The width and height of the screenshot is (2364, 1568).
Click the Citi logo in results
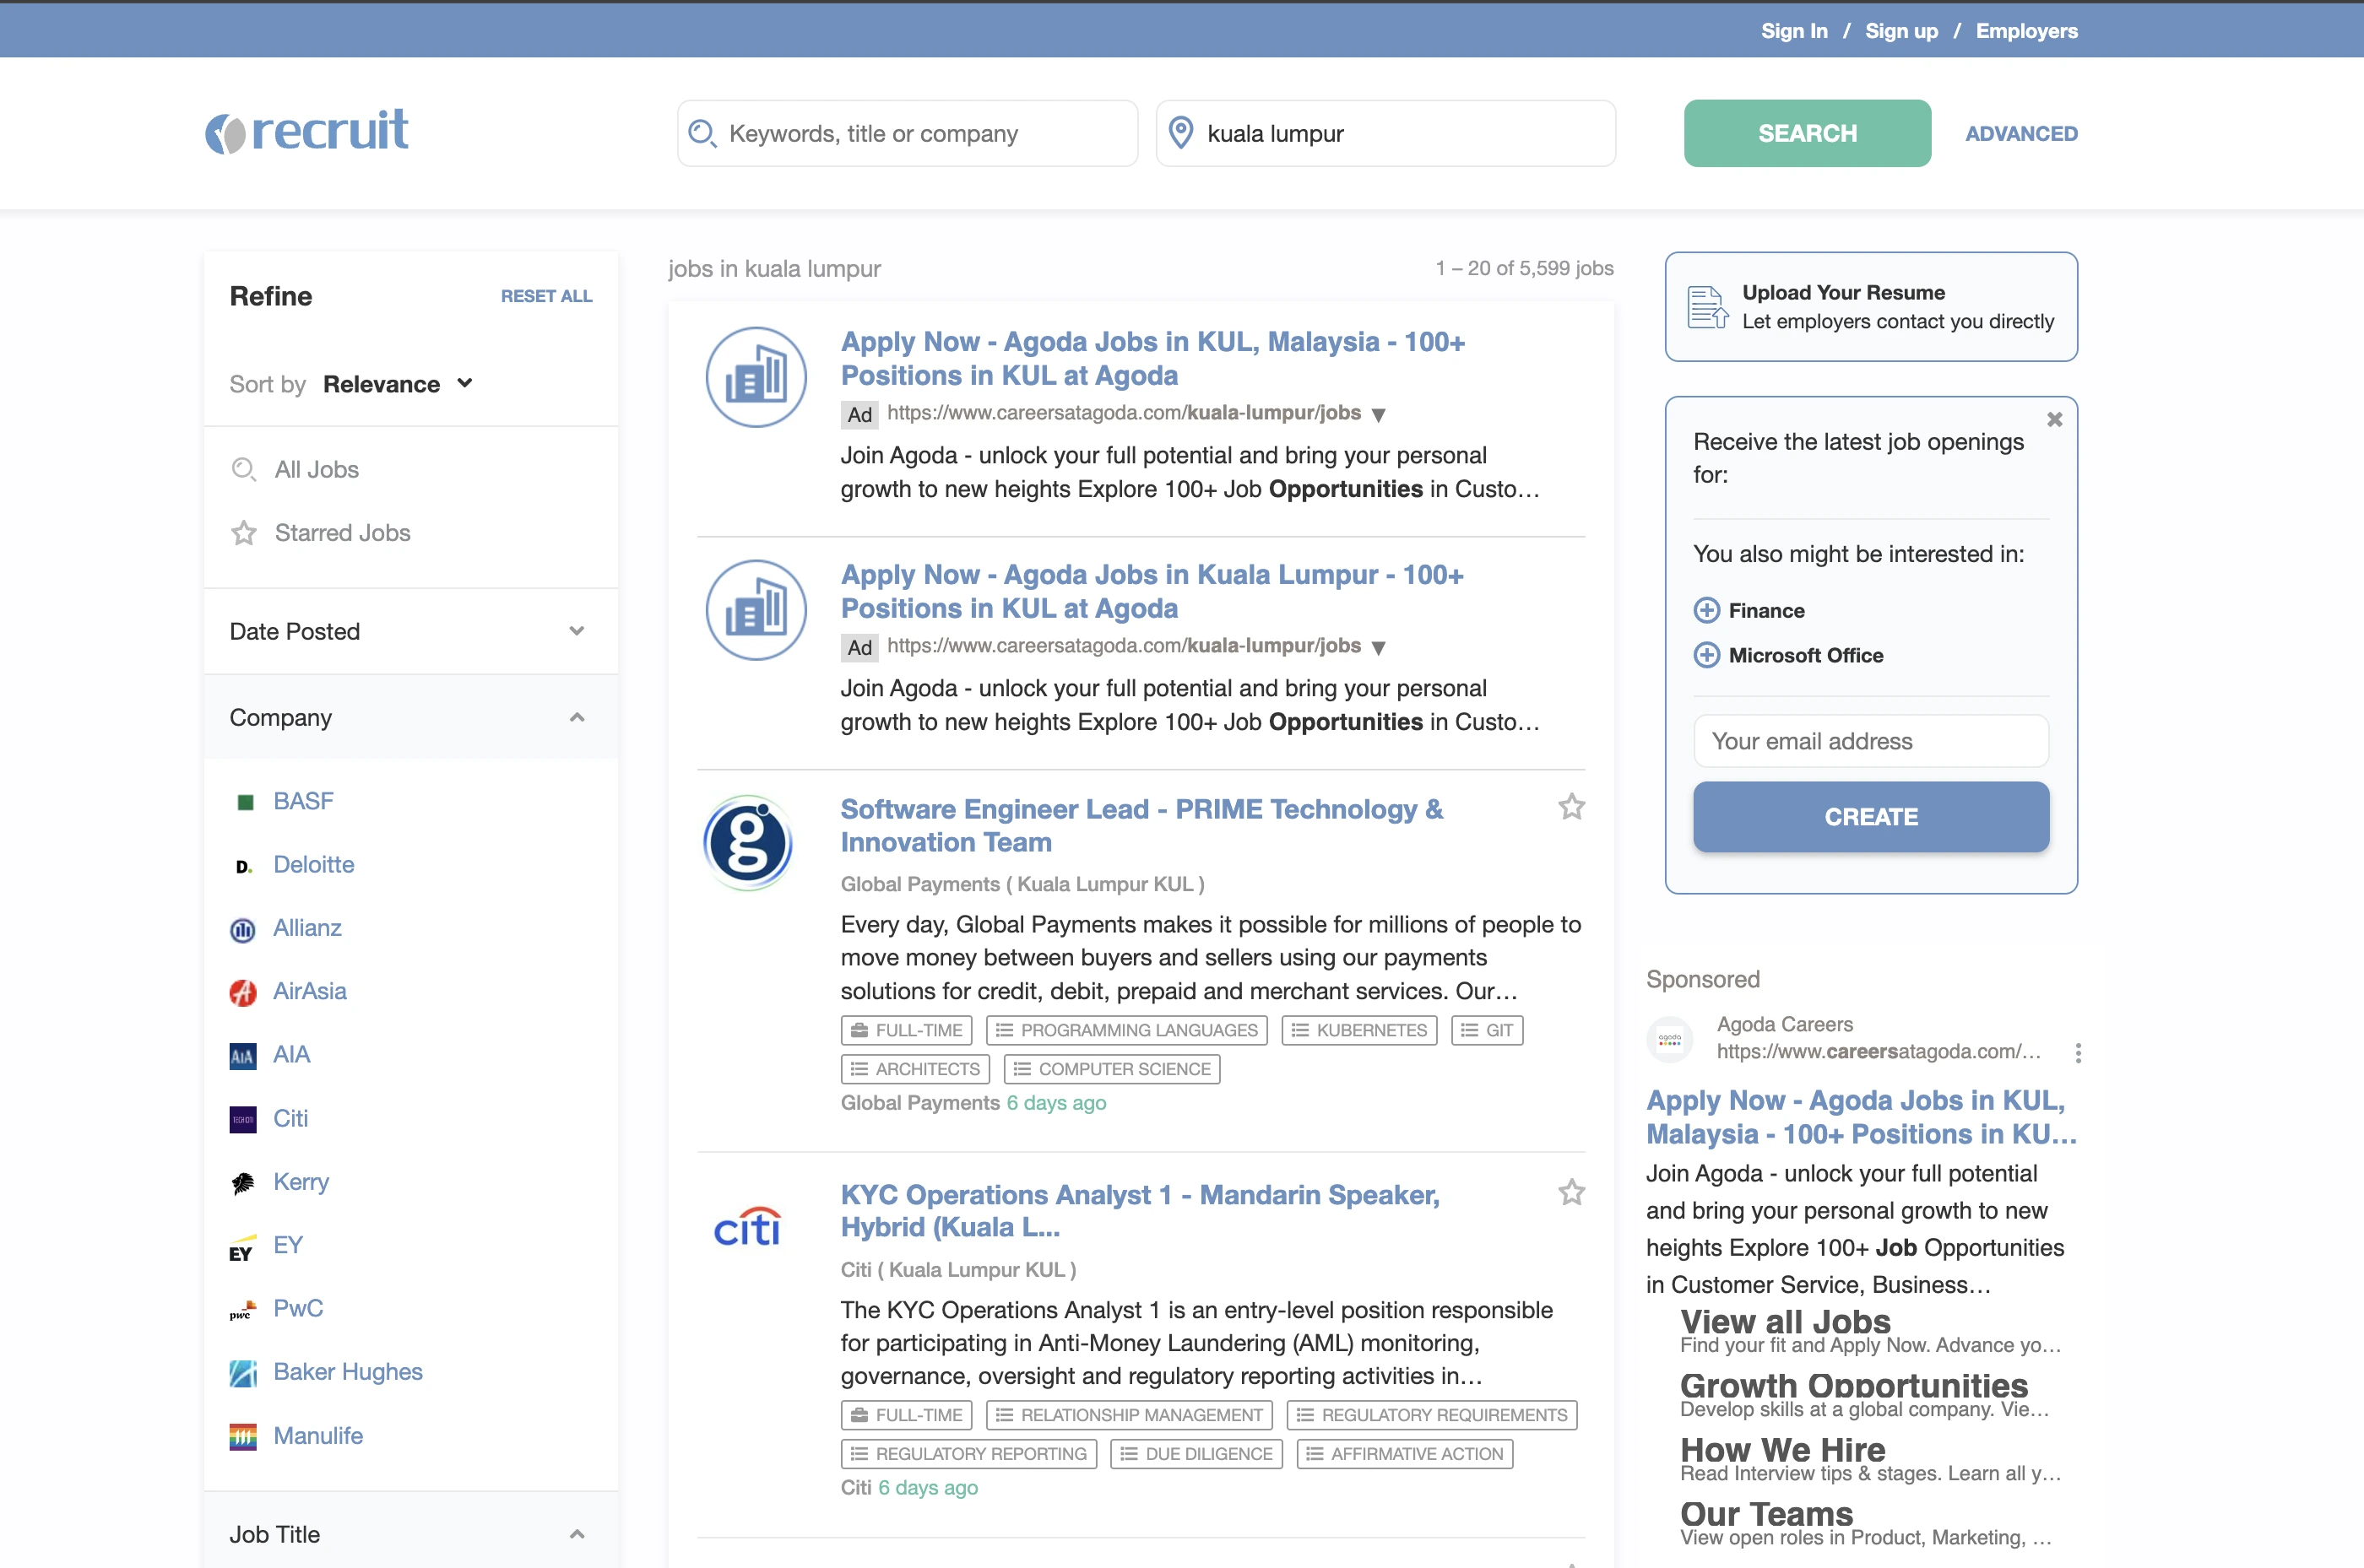[x=748, y=1228]
